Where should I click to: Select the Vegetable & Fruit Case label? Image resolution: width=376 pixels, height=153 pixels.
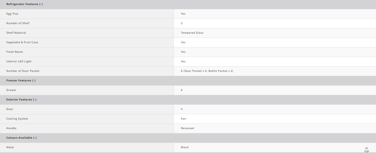click(22, 42)
